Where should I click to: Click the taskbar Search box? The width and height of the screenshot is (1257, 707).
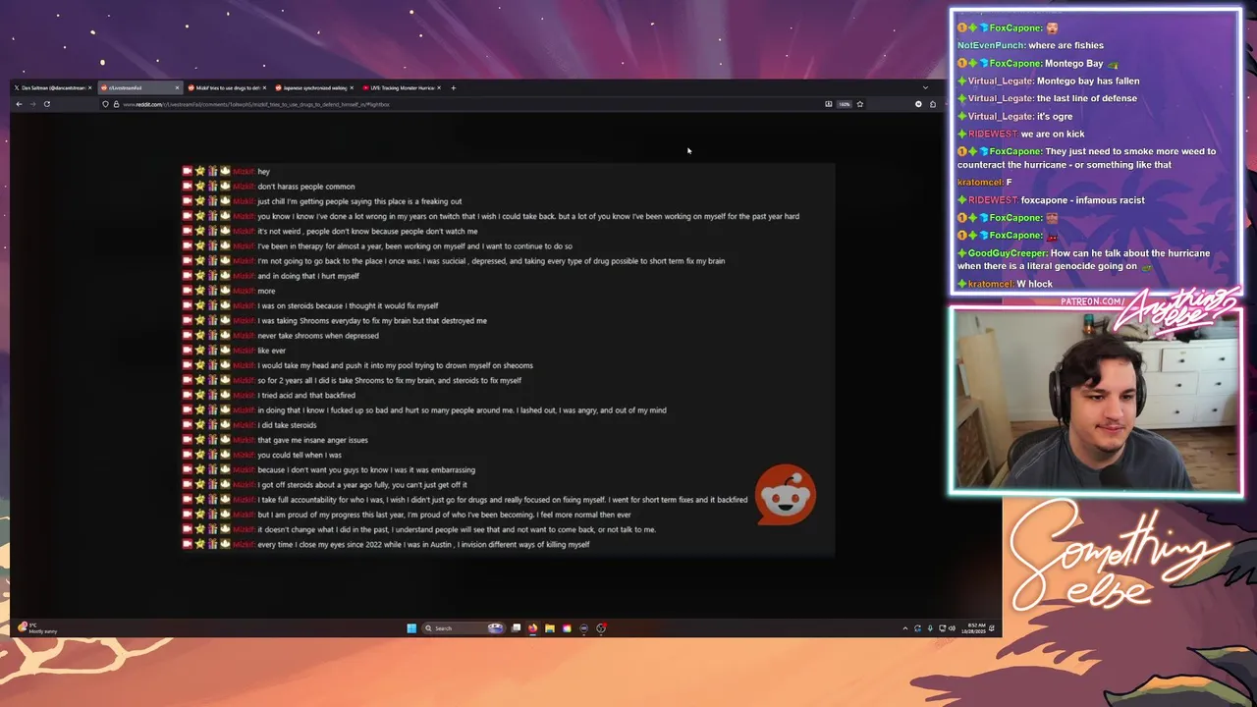[462, 628]
